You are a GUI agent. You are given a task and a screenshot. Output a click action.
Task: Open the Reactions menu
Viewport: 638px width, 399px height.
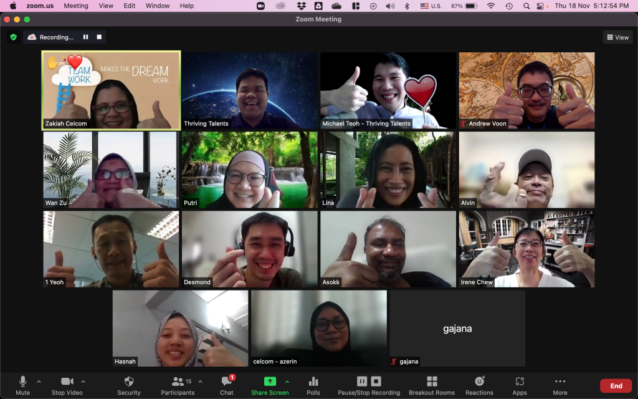pyautogui.click(x=479, y=382)
